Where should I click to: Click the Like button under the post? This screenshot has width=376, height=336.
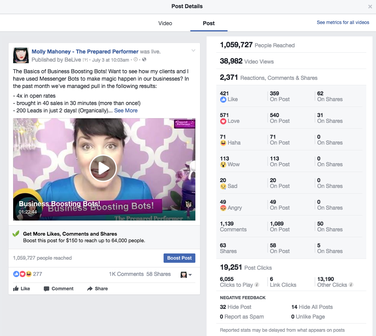click(22, 289)
